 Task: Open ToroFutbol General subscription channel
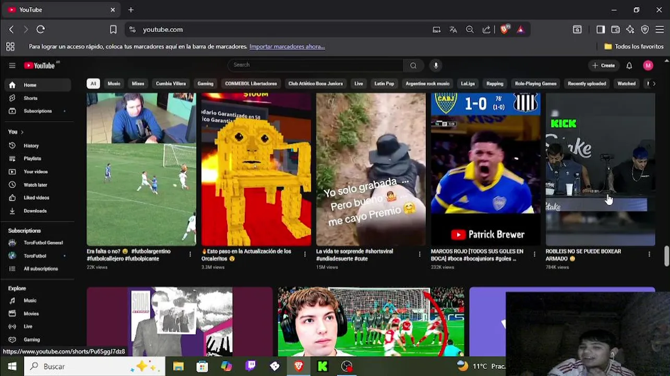37,243
